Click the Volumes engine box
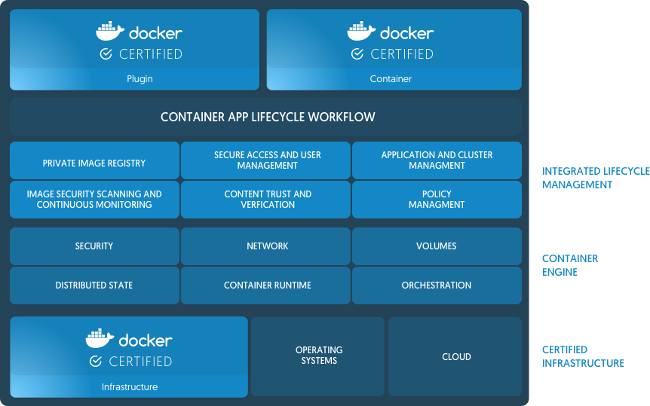Screen dimensions: 650x406 click(437, 246)
